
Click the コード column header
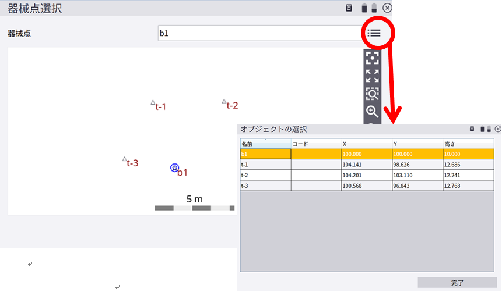[x=315, y=144]
